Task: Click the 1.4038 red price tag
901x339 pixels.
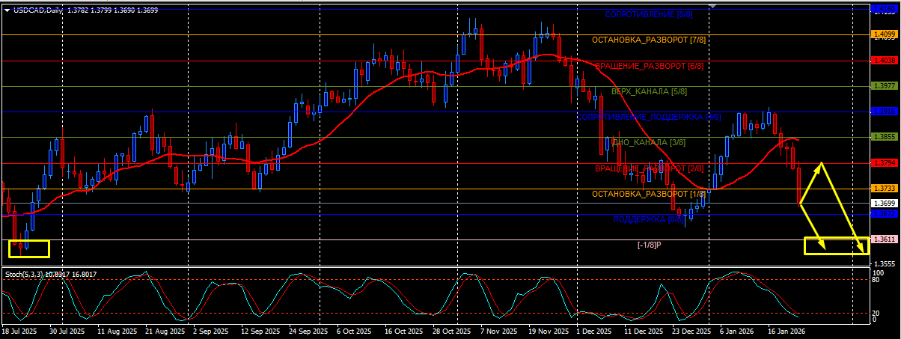Action: (x=885, y=61)
